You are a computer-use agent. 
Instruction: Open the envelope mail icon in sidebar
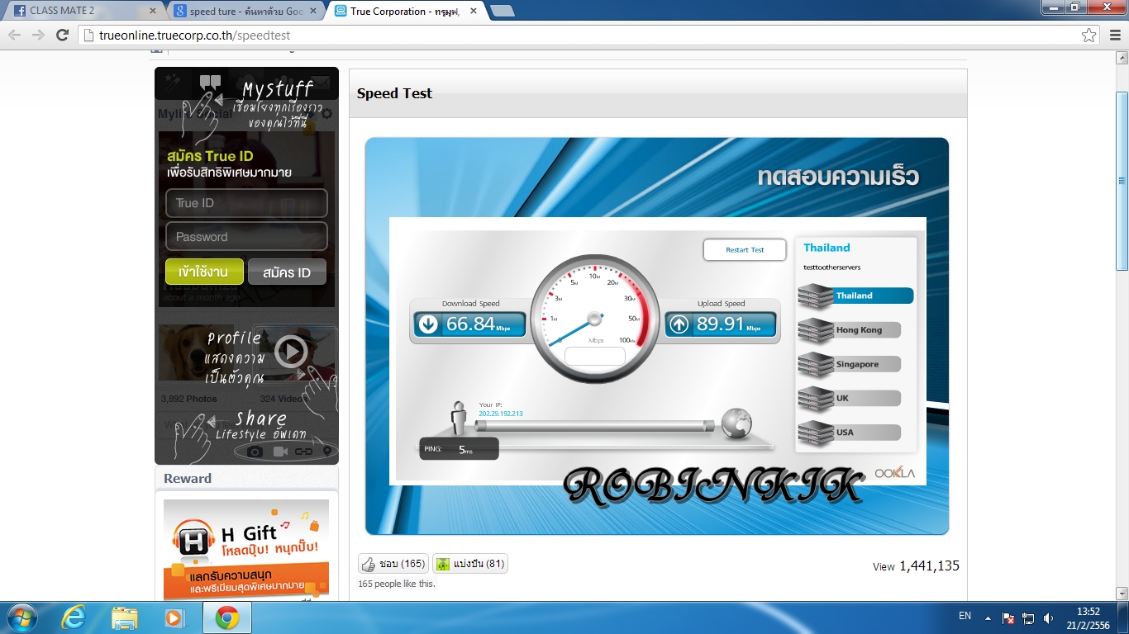[x=320, y=83]
